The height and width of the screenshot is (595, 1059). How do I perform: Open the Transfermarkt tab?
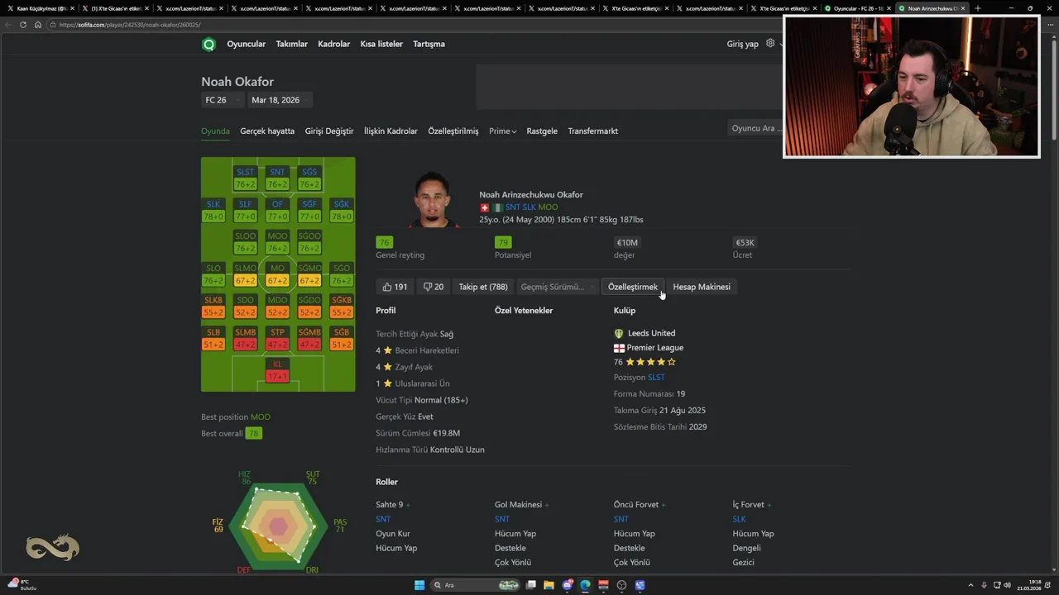[592, 131]
